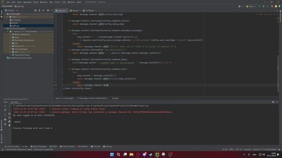The width and height of the screenshot is (282, 158).
Task: Click the except breadcrumb below editor
Action: (115, 98)
